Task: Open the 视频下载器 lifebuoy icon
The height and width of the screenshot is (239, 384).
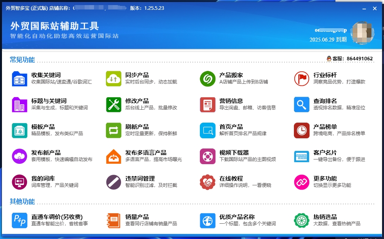Action: [208, 156]
